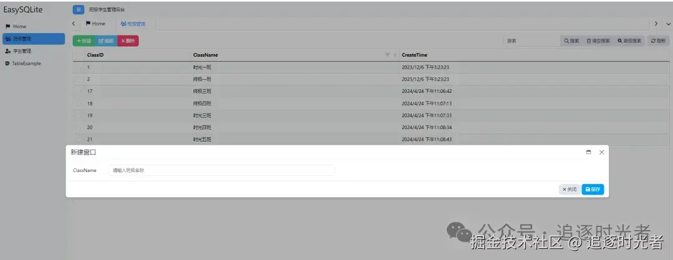673x260 pixels.
Task: Click the 终极三班 class name cell
Action: click(x=202, y=92)
